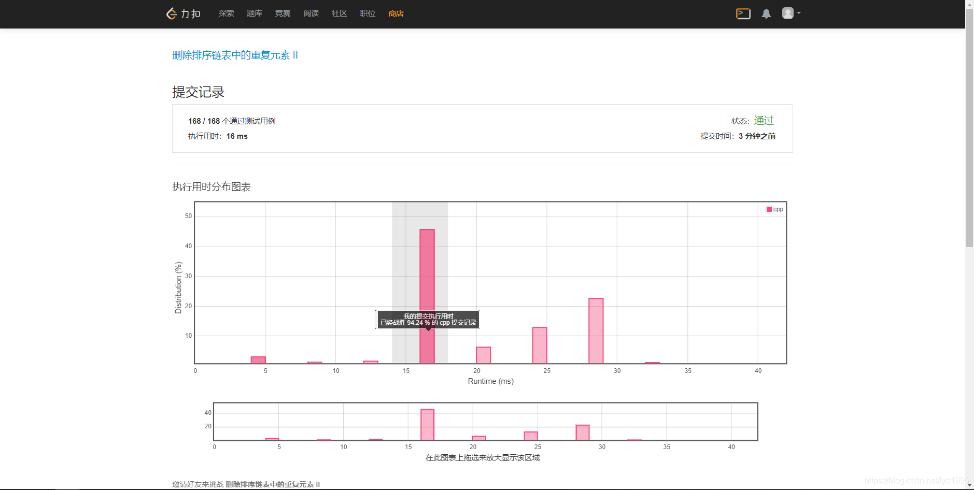Click the 通过 status link
The width and height of the screenshot is (974, 490).
(764, 120)
